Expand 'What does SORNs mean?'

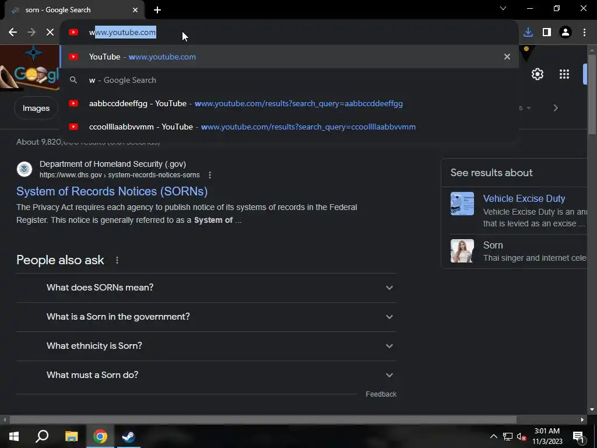click(x=206, y=288)
